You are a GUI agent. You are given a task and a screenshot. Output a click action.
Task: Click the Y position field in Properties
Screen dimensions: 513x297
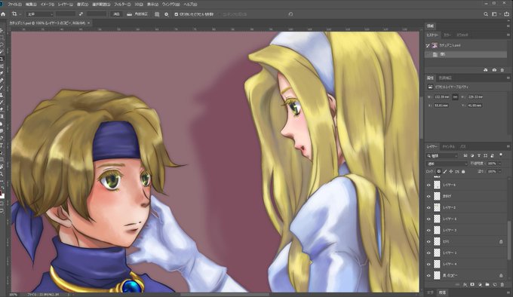(x=475, y=106)
